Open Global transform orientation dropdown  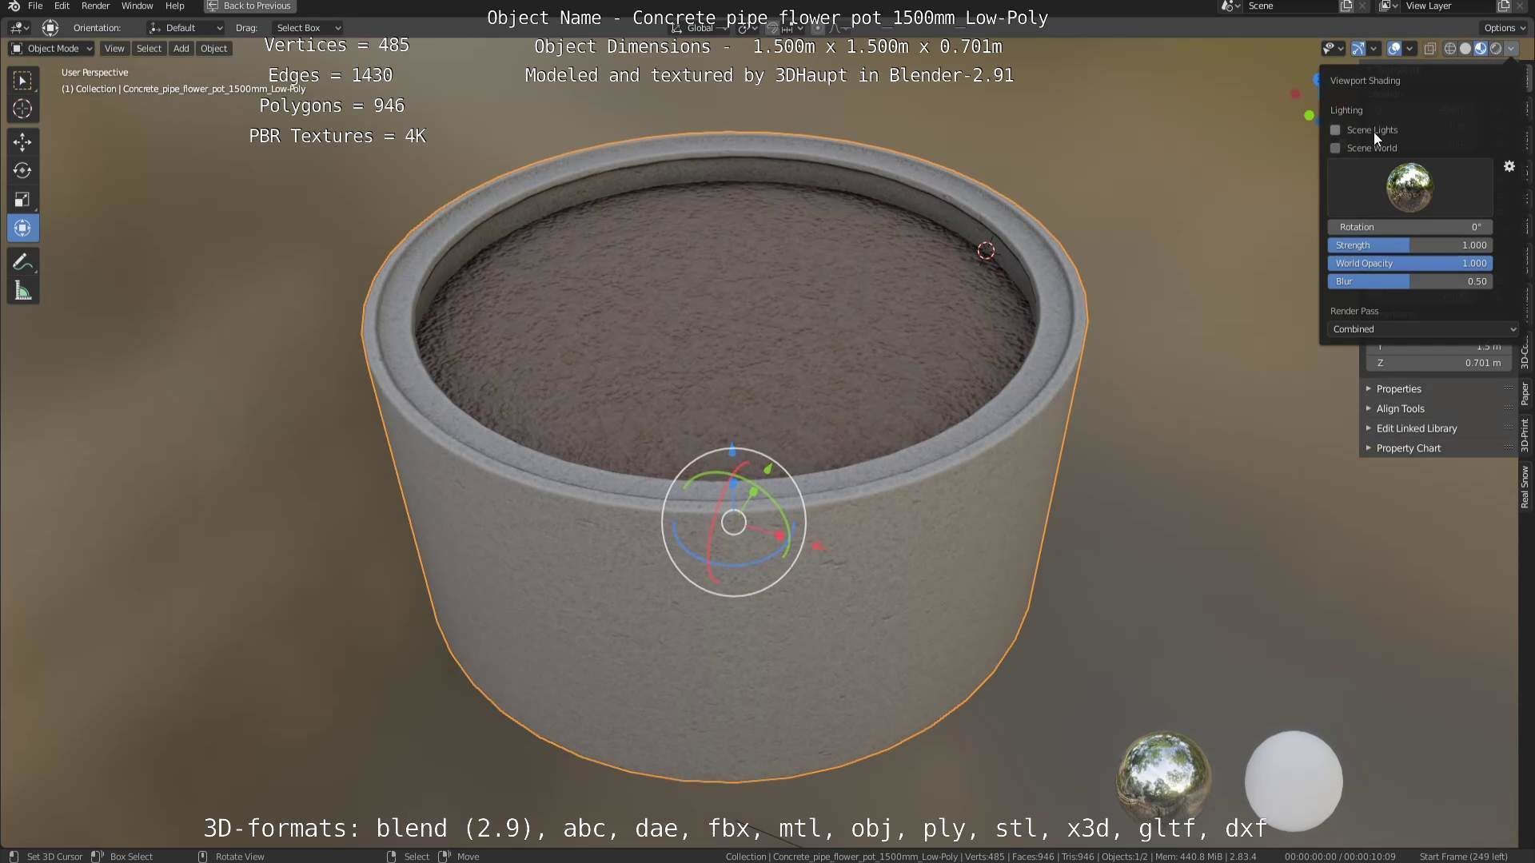click(700, 28)
